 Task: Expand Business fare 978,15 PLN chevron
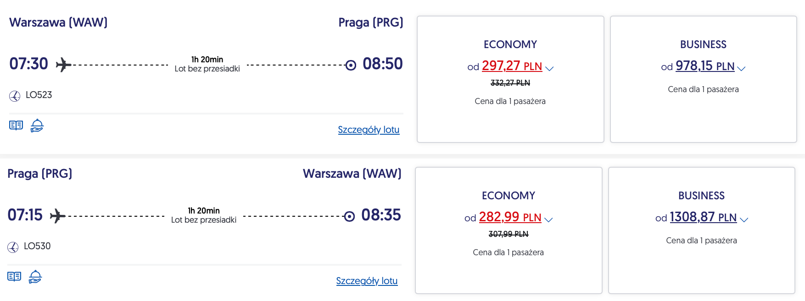pos(741,68)
